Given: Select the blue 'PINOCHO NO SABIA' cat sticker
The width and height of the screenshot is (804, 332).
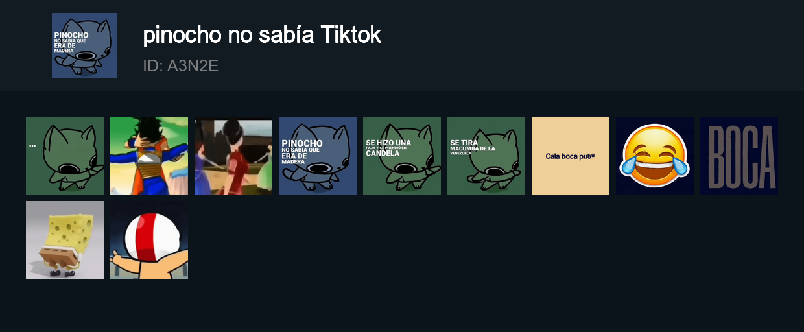Looking at the screenshot, I should tap(318, 156).
